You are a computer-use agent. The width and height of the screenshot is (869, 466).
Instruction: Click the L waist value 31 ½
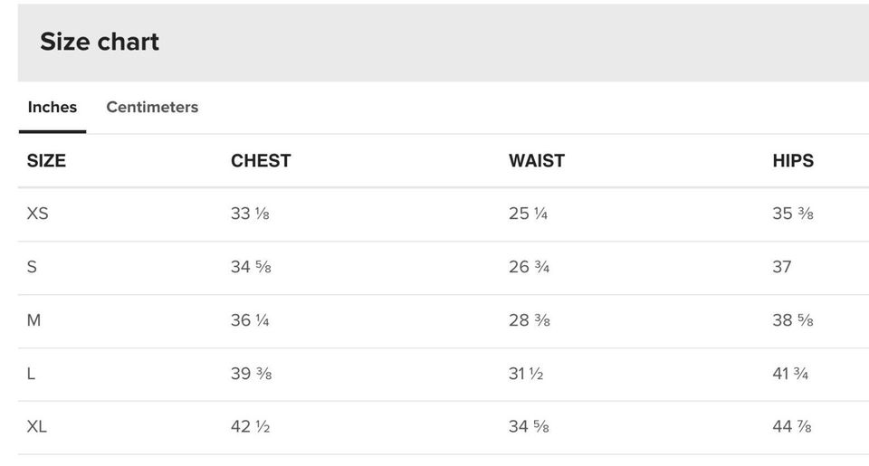pyautogui.click(x=526, y=374)
